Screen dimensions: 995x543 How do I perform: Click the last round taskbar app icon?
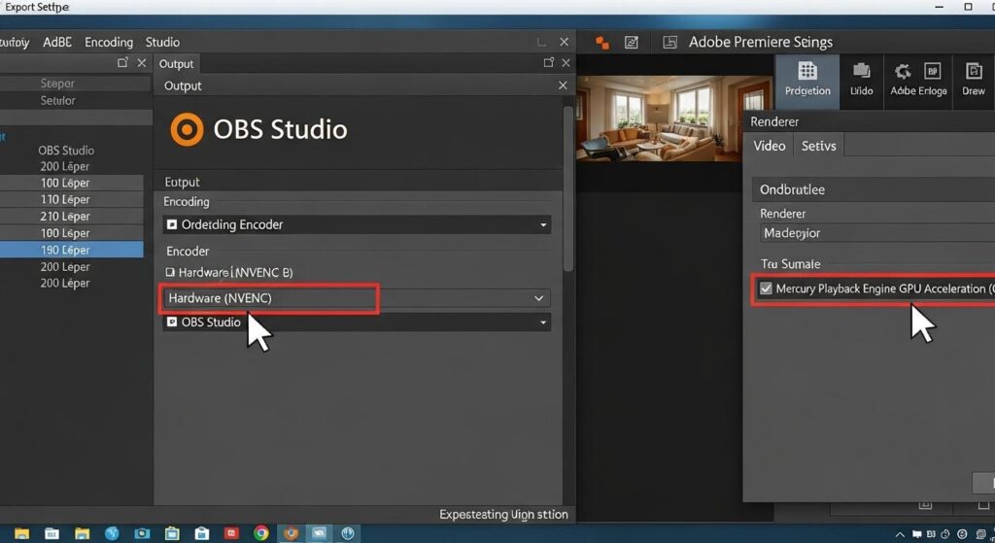pyautogui.click(x=348, y=533)
